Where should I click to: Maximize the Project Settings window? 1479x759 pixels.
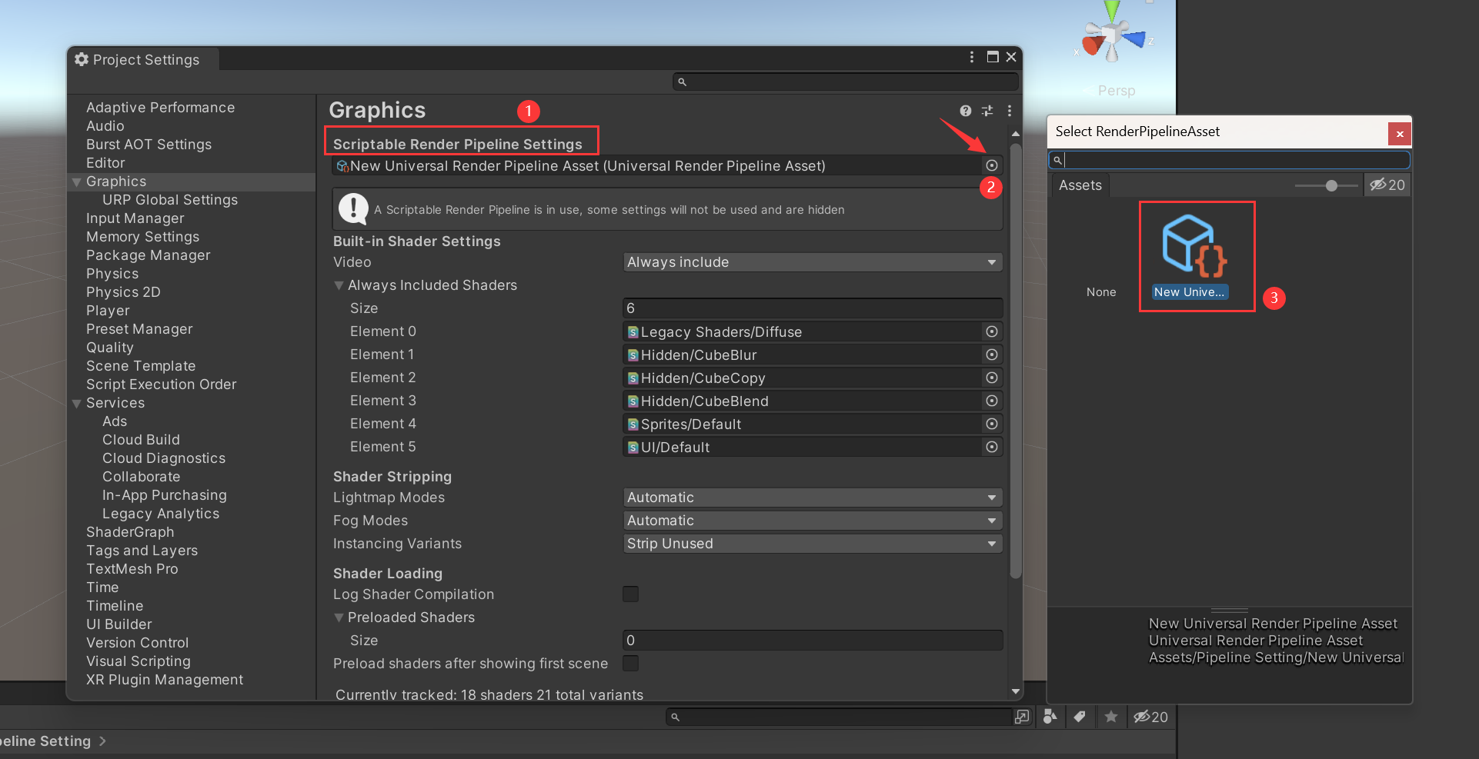tap(993, 57)
